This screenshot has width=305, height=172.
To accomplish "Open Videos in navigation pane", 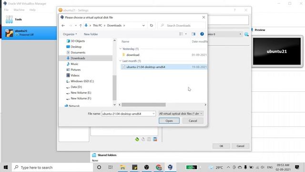I will tap(75, 75).
